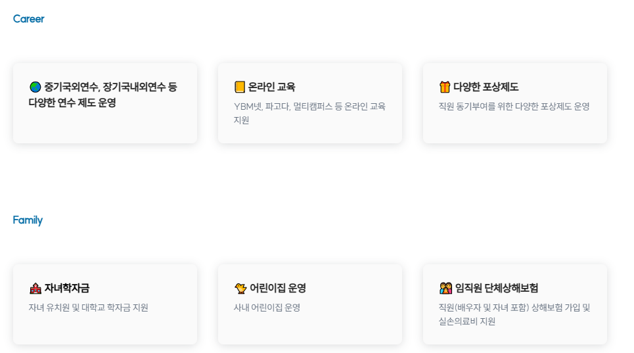The width and height of the screenshot is (634, 353).
Task: Click the baby chick icon
Action: (240, 289)
